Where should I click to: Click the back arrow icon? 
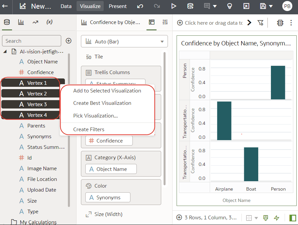(x=5, y=6)
